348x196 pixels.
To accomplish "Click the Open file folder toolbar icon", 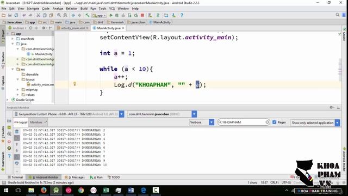I will [4, 15].
